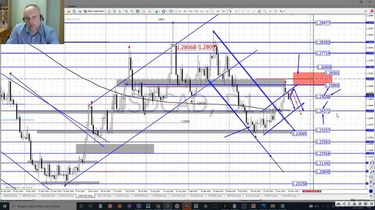Select the trendline drawing tool

[x=254, y=11]
